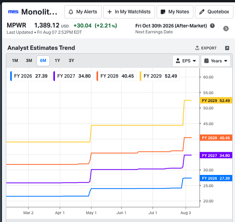Open the EPS metric dropdown
Screen dimensions: 235x222
tap(186, 61)
